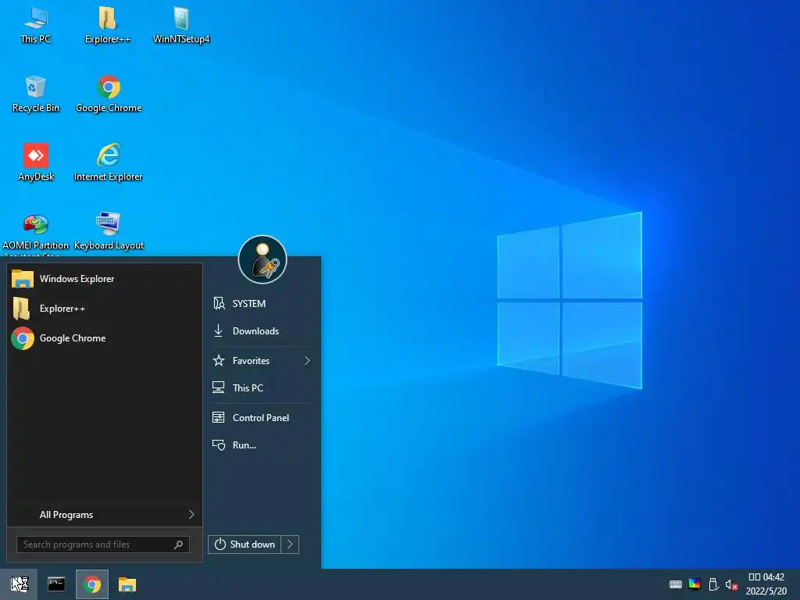Click the Search programs and files field
The width and height of the screenshot is (800, 600).
coord(103,545)
